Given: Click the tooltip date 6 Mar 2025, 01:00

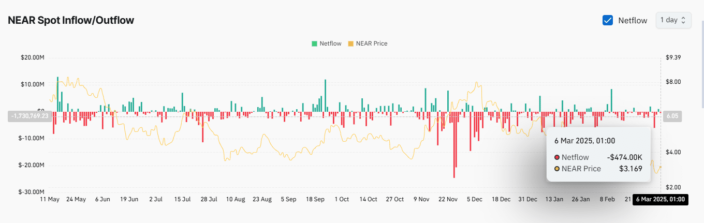Looking at the screenshot, I should [584, 141].
